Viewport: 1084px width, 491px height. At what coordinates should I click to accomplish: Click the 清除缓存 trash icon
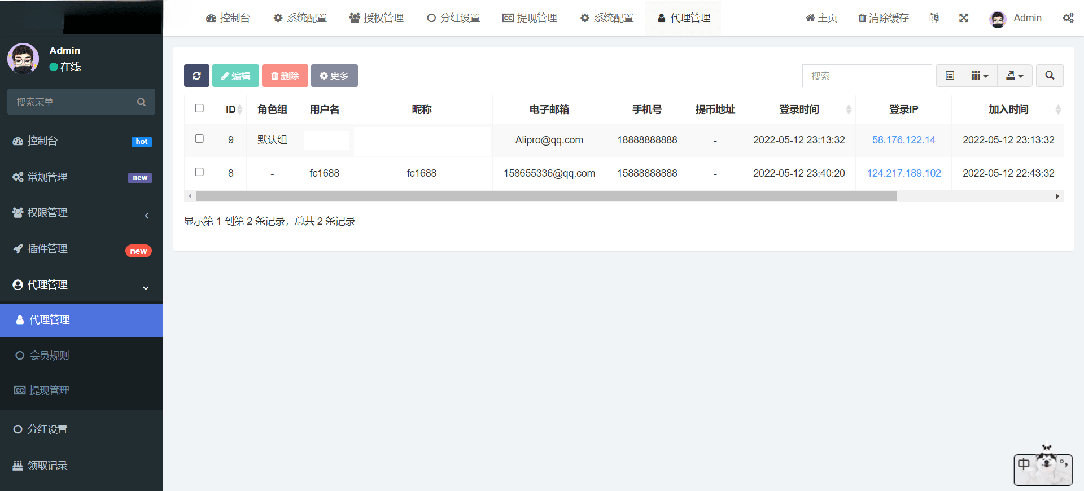[862, 18]
